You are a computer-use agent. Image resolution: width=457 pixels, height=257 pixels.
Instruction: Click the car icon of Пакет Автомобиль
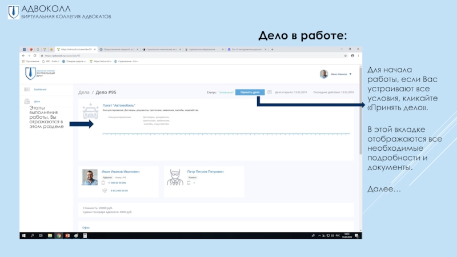pos(91,111)
